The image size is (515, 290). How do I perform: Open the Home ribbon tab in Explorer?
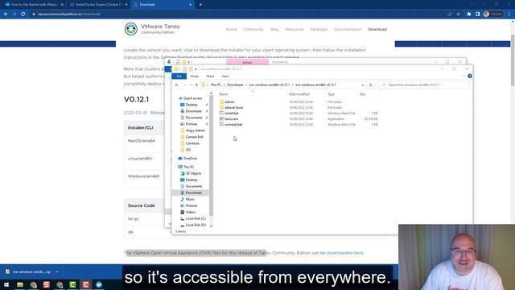(195, 77)
